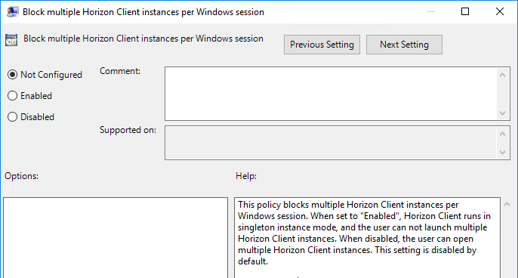Click the Help description text area
The height and width of the screenshot is (278, 518).
367,238
